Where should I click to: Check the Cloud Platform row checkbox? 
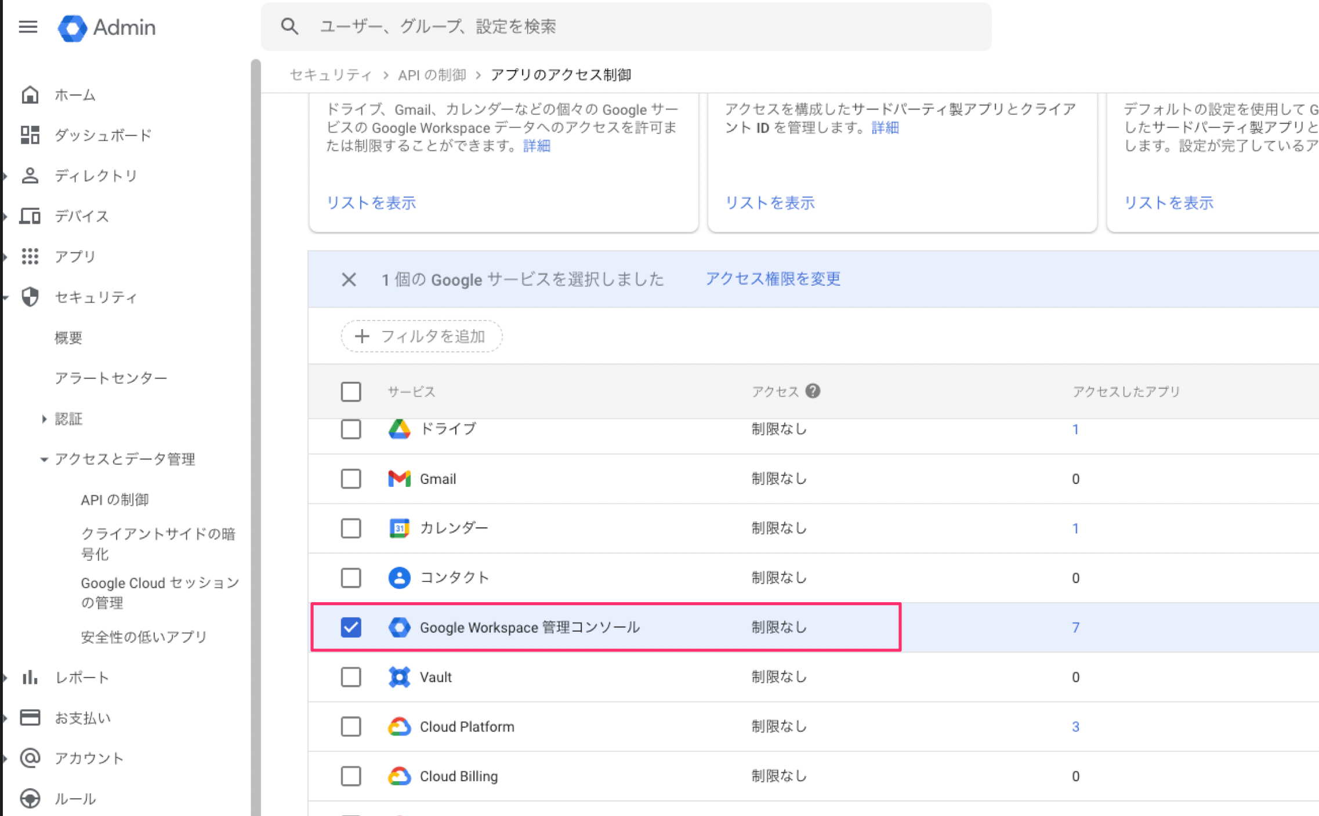click(x=351, y=726)
